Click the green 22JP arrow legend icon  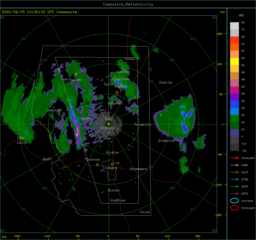coord(234,186)
